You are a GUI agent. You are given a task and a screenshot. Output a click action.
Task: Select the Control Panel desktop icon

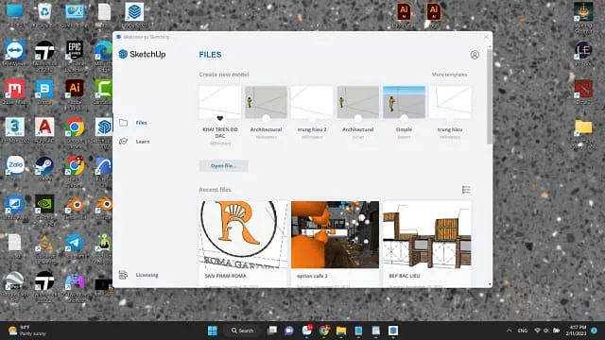tap(75, 14)
